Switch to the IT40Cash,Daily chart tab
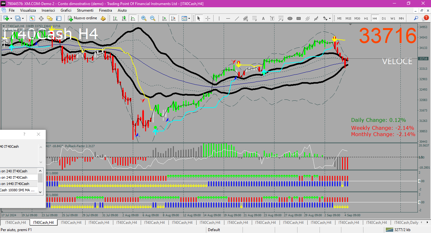Image resolution: width=431 pixels, height=233 pixels. 406,223
